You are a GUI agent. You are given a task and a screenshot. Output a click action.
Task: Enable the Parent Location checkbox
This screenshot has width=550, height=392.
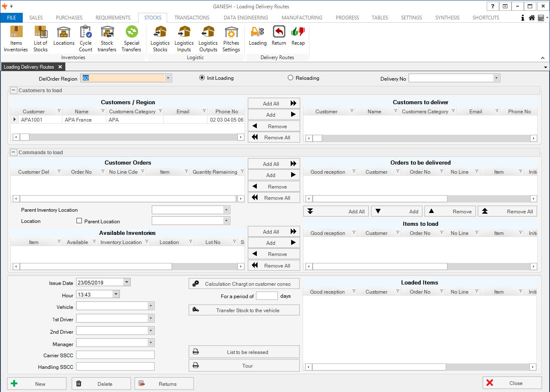(79, 221)
